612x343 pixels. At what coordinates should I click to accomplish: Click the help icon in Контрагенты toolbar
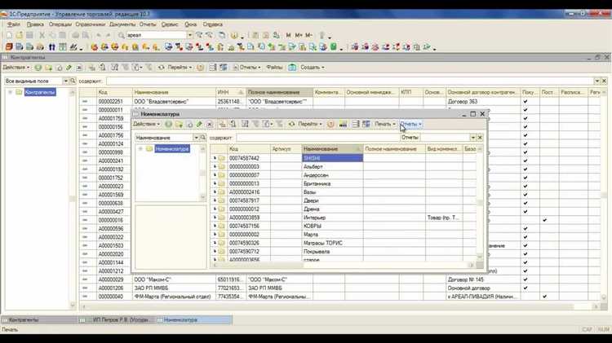click(200, 68)
